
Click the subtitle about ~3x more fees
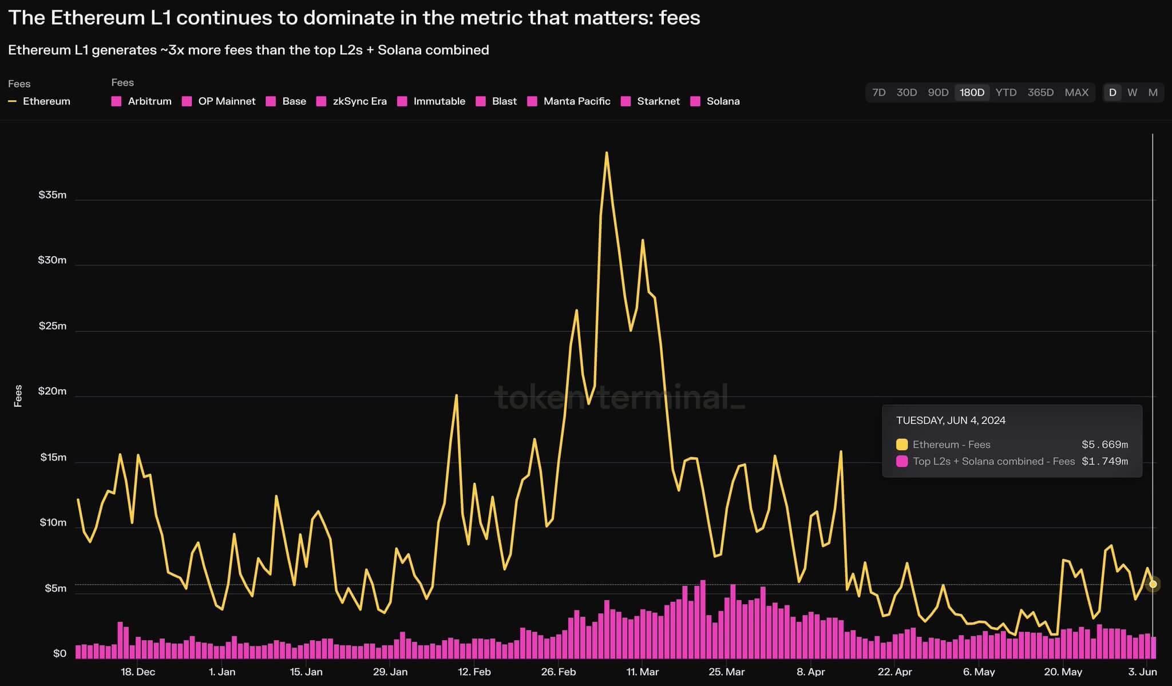pos(248,50)
